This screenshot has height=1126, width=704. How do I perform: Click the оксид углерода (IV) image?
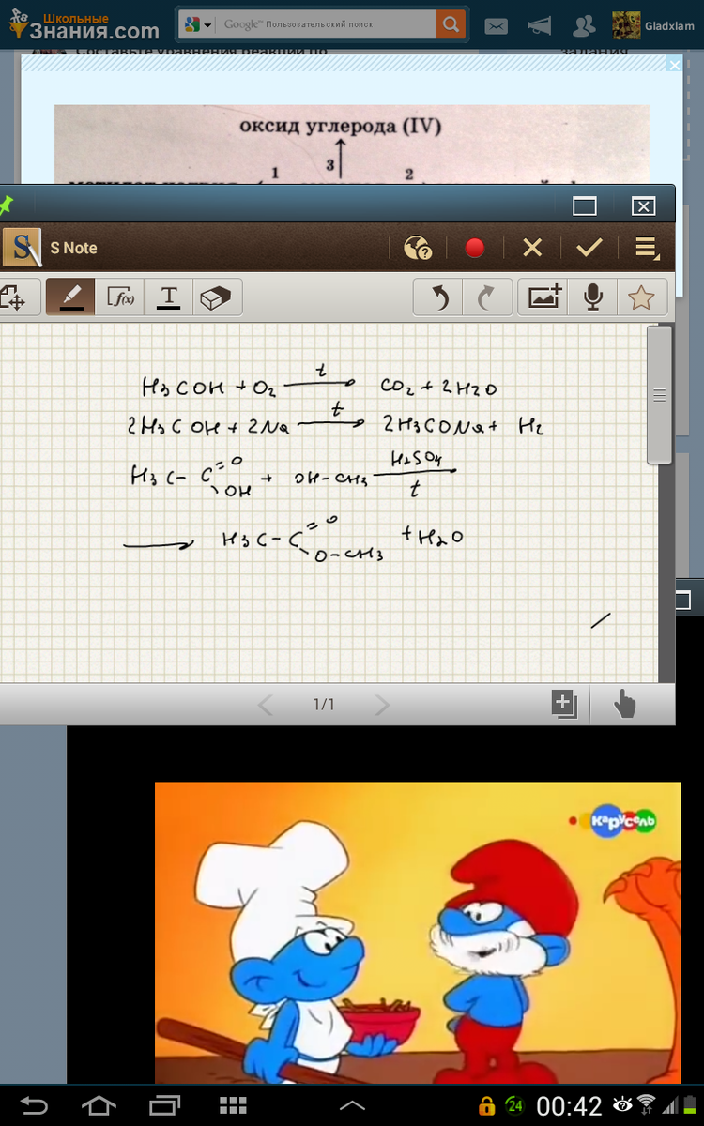pyautogui.click(x=352, y=145)
